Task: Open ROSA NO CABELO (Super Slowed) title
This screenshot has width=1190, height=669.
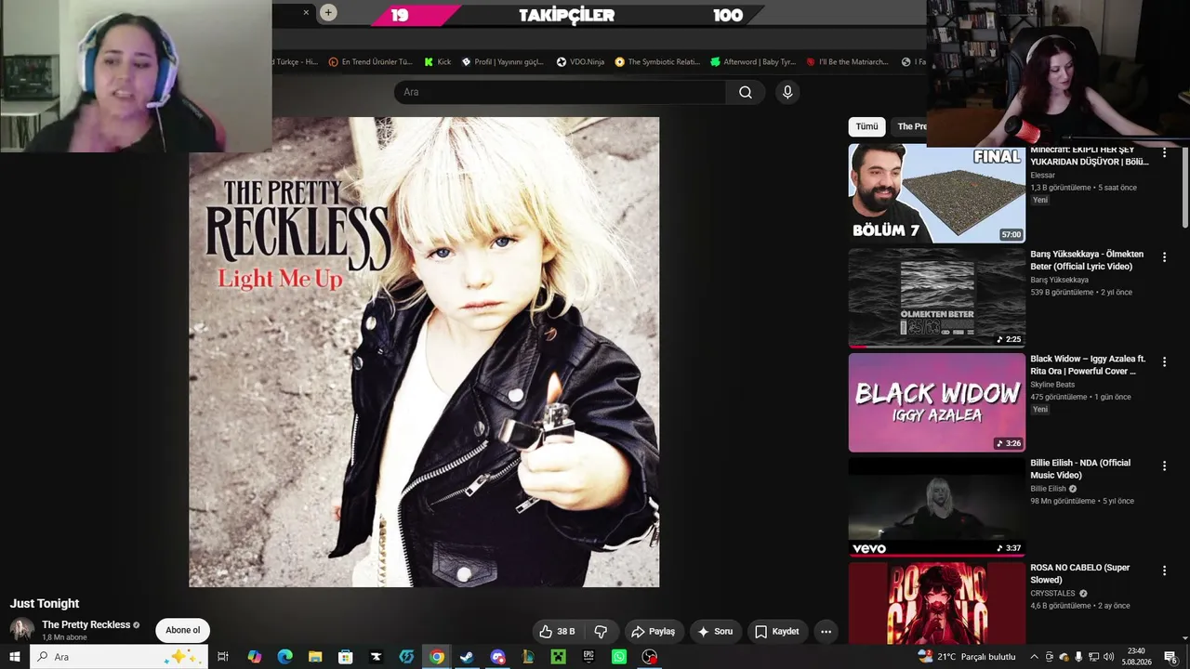Action: tap(1079, 573)
